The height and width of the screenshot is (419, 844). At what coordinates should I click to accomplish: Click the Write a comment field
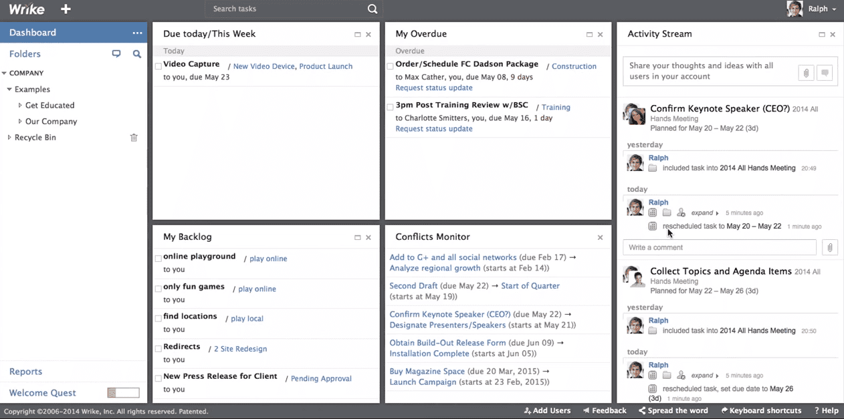pos(719,247)
